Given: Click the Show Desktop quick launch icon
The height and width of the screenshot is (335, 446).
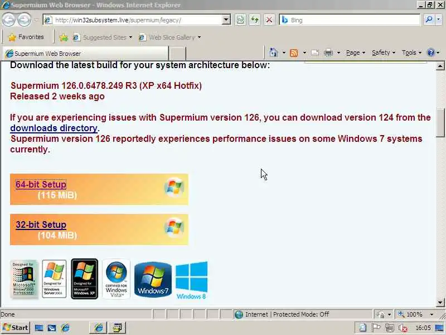Looking at the screenshot, I should click(x=39, y=328).
